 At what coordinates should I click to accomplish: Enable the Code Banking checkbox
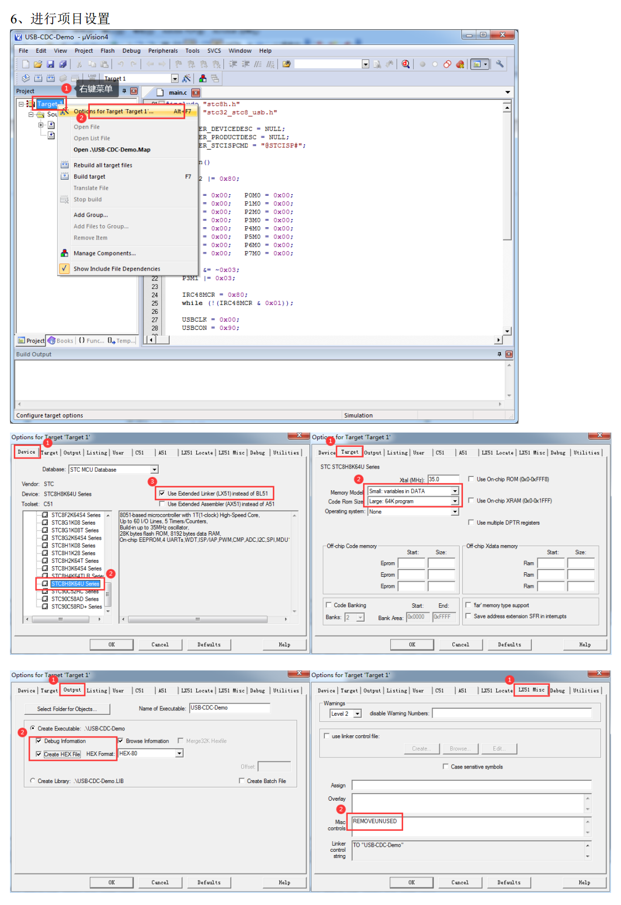click(329, 605)
